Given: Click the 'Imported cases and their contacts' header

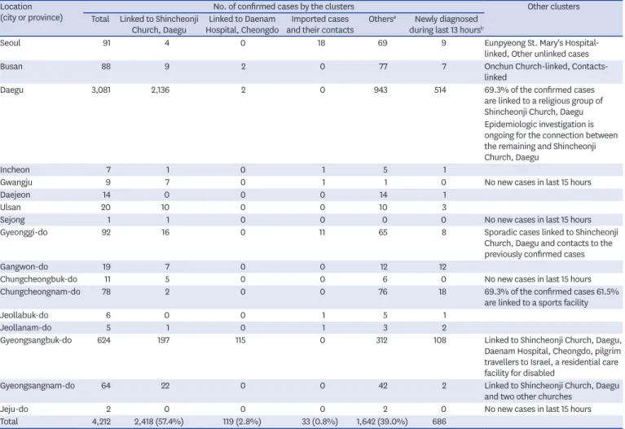Looking at the screenshot, I should (x=319, y=24).
